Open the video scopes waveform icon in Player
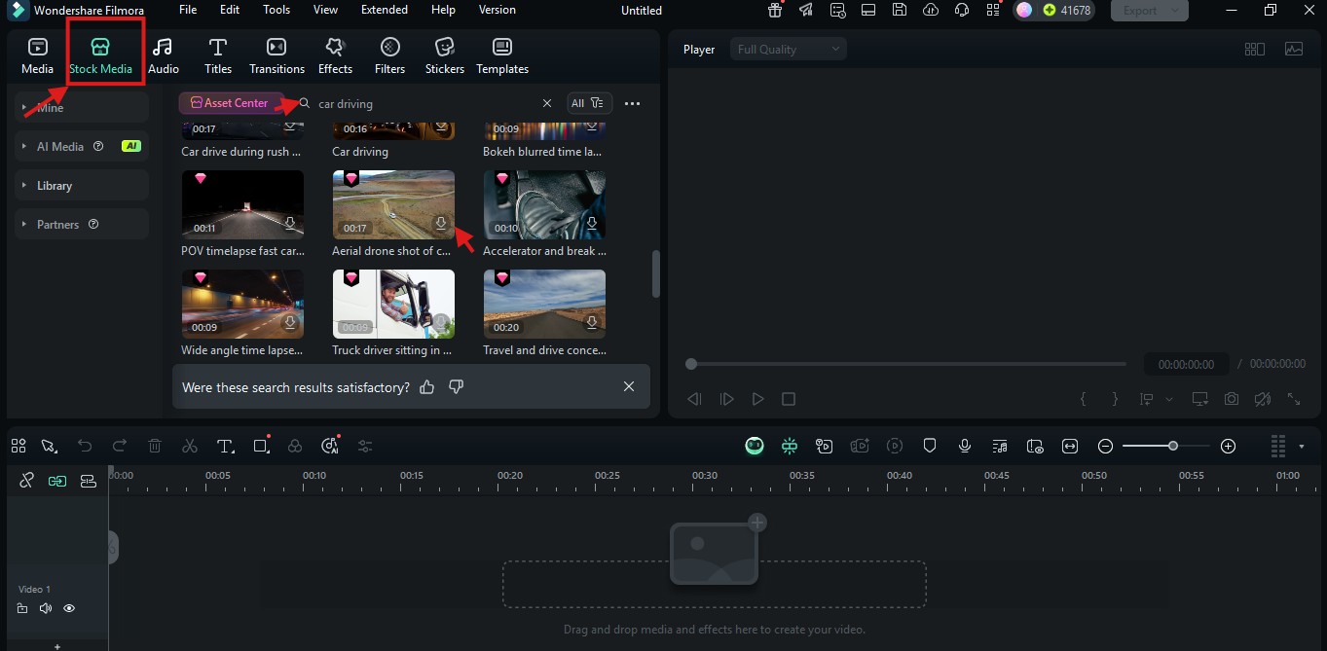This screenshot has height=651, width=1327. click(1294, 49)
